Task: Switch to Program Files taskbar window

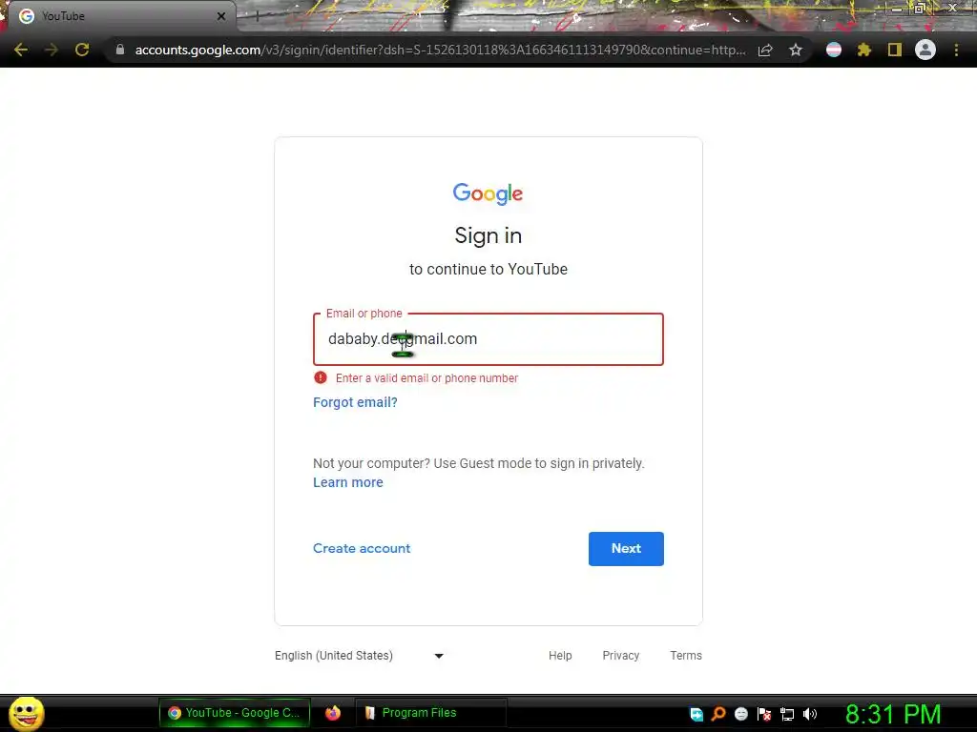Action: coord(430,713)
